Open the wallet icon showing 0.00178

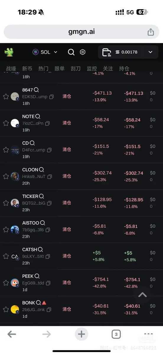[106, 52]
